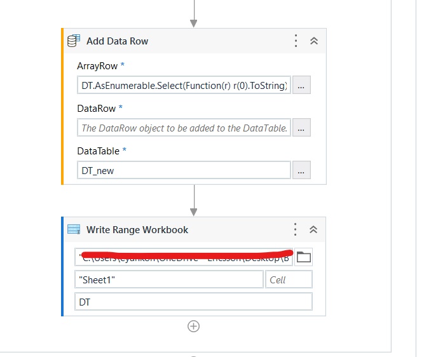Click the workbook file path field

(184, 257)
